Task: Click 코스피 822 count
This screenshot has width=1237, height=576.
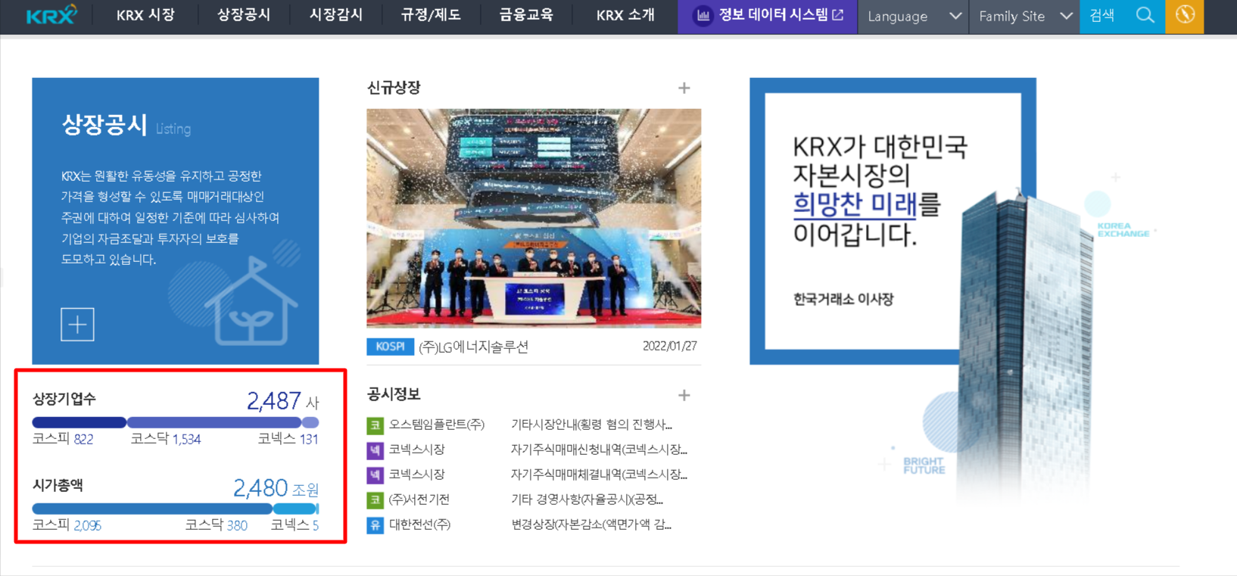Action: click(63, 439)
